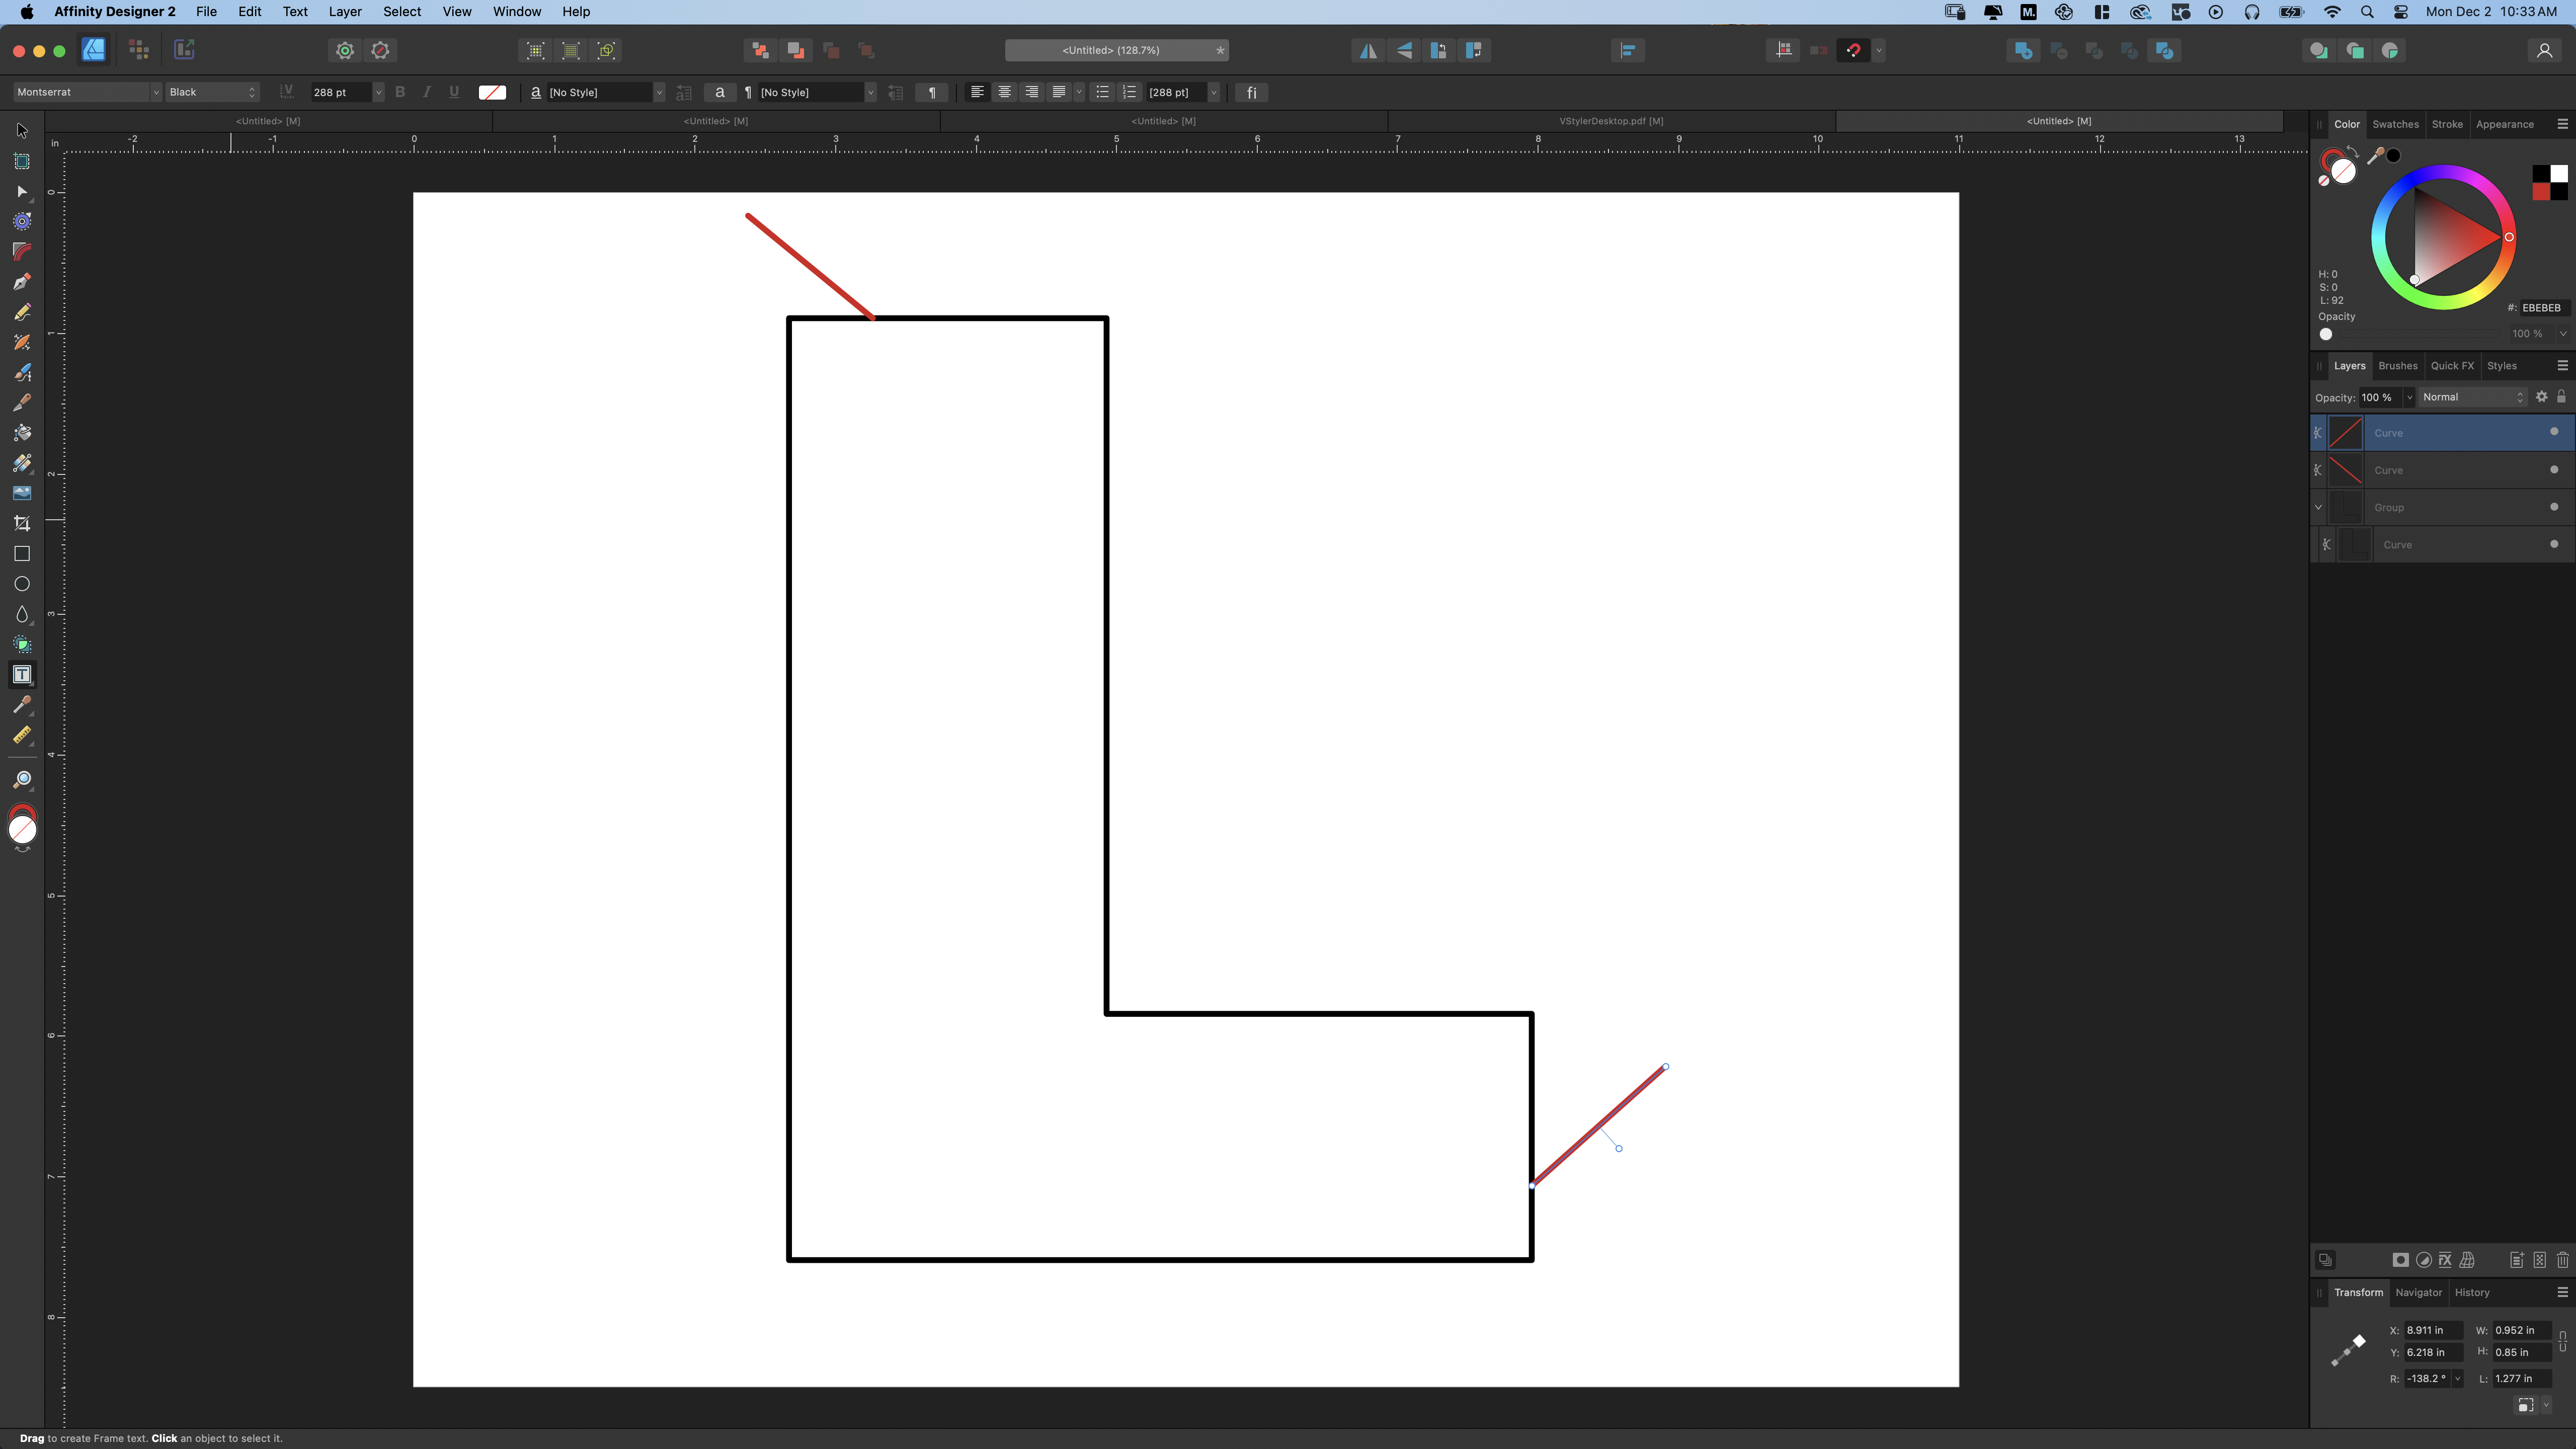Align text center
The image size is (2576, 1449).
[1004, 92]
